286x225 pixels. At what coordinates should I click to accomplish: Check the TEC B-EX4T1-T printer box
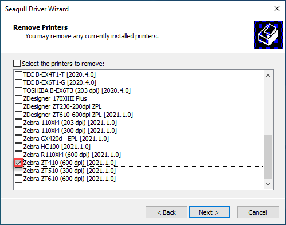point(18,74)
